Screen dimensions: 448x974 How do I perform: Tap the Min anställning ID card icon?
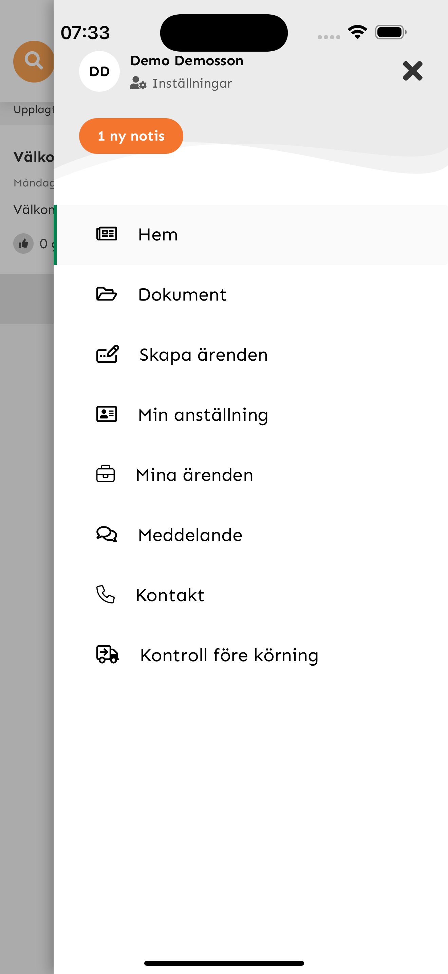point(107,414)
